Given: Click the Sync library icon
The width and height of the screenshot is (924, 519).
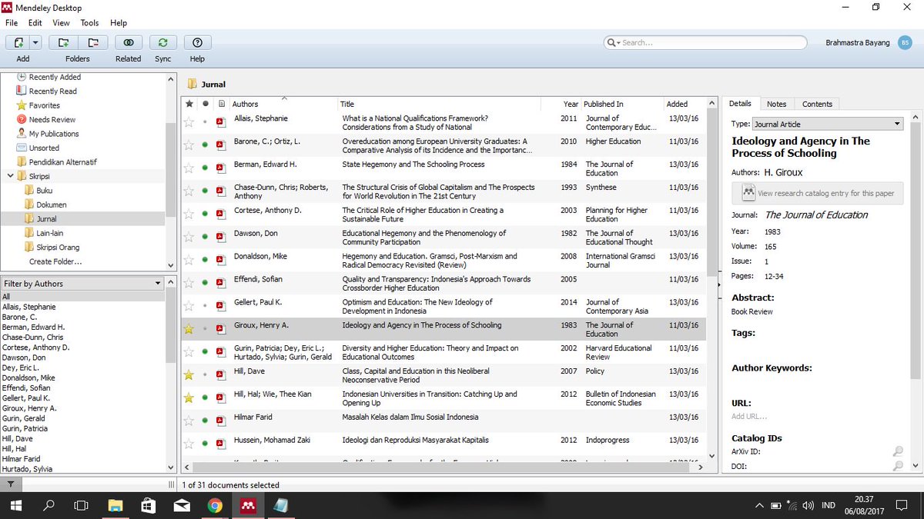Looking at the screenshot, I should tap(162, 42).
